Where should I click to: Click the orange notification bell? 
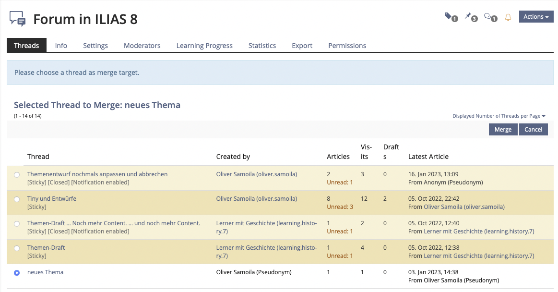point(508,17)
